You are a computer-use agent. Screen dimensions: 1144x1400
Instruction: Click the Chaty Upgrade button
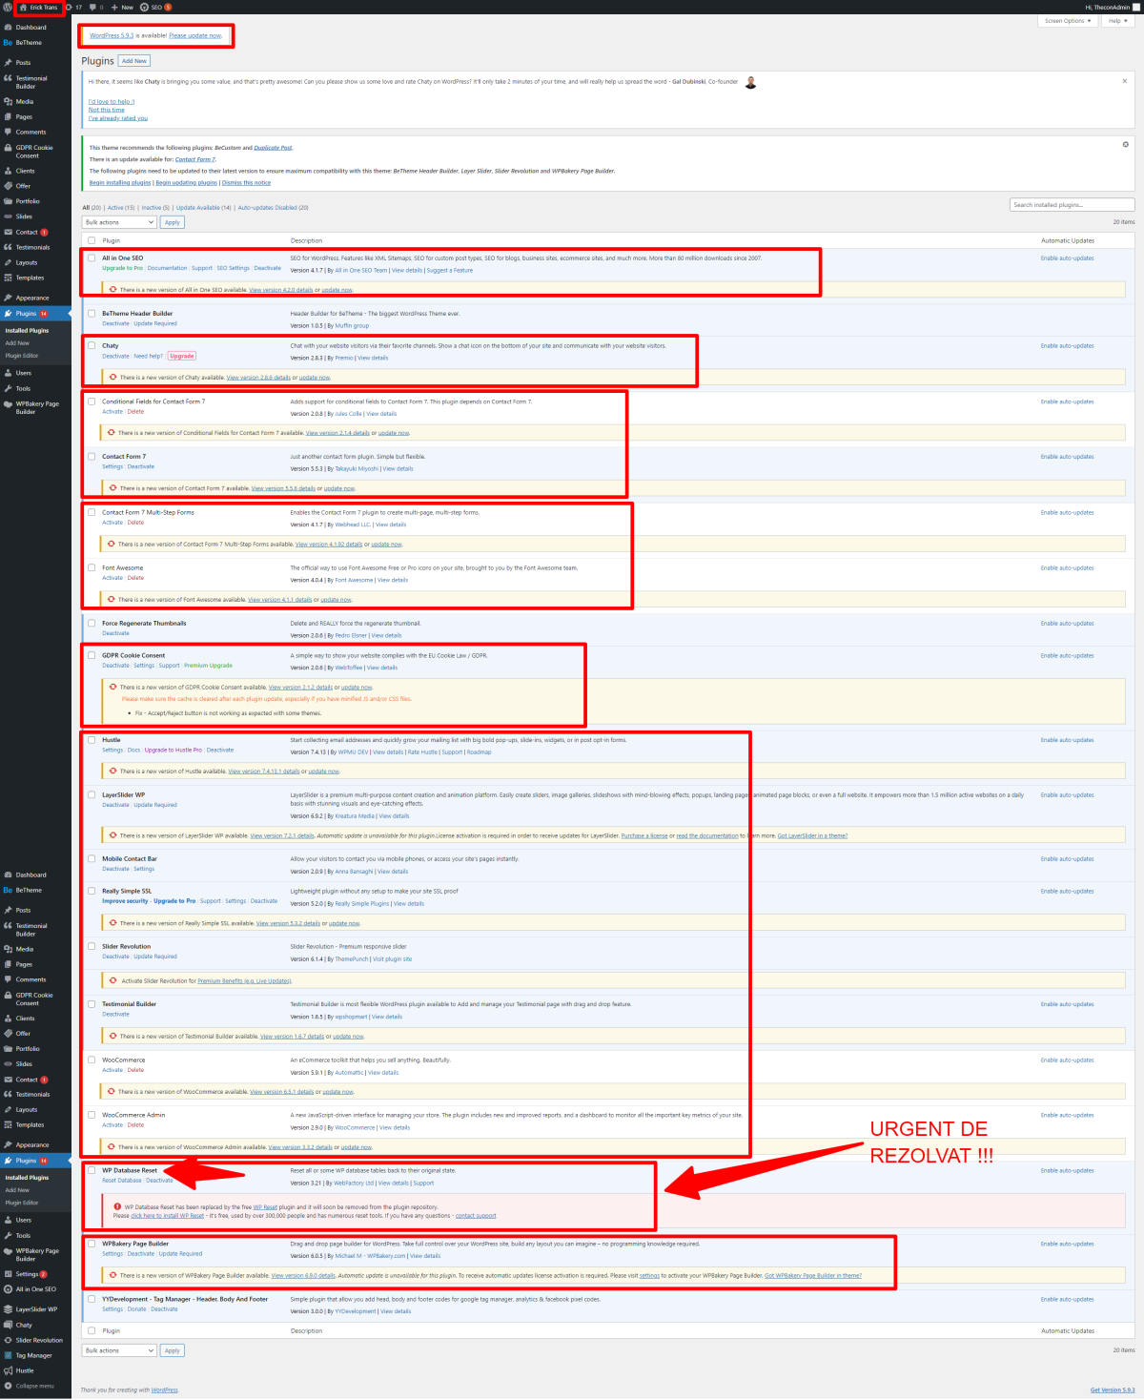[182, 356]
